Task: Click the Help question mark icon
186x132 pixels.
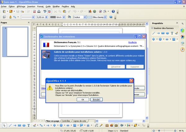Action: coord(113,11)
